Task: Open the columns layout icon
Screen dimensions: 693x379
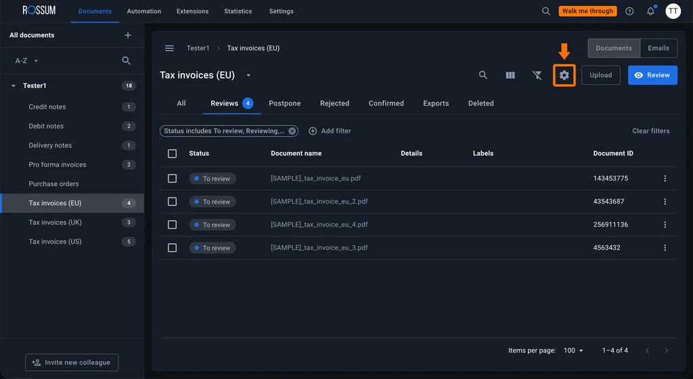Action: 510,75
